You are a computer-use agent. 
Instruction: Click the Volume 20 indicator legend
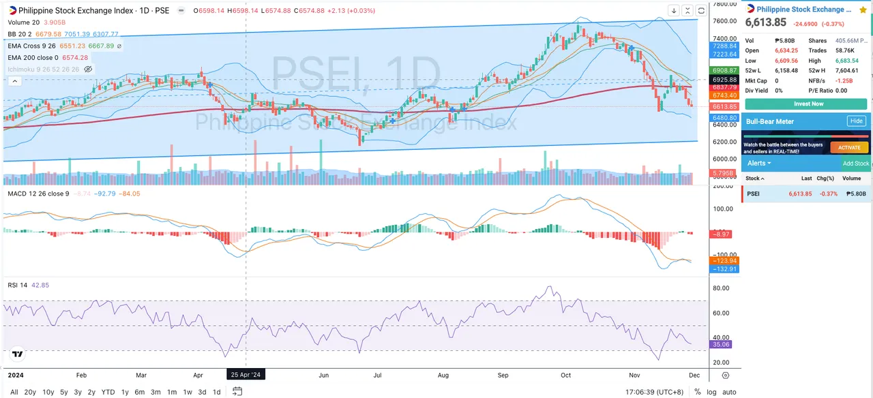click(x=25, y=22)
